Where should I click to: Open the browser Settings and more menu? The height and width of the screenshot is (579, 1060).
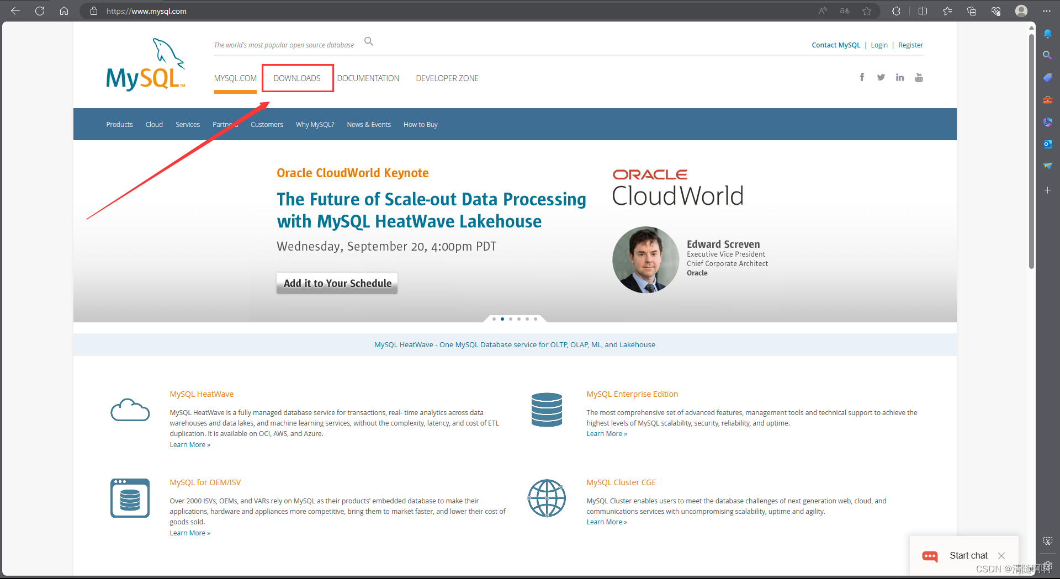pyautogui.click(x=1047, y=11)
